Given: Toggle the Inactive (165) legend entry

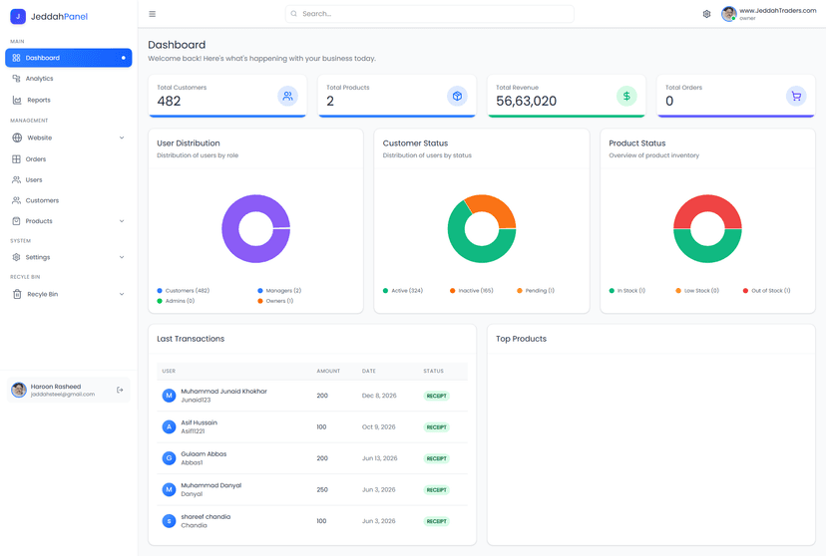Looking at the screenshot, I should coord(472,290).
